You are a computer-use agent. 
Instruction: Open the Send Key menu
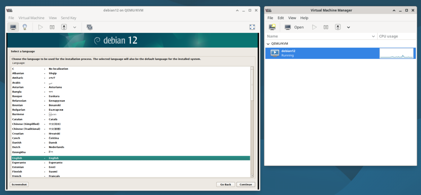pos(68,18)
